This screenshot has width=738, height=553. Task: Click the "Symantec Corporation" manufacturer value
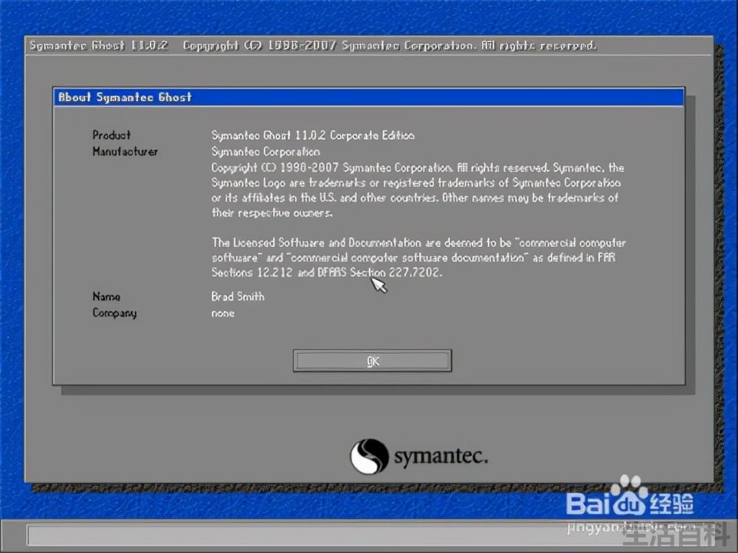click(x=266, y=151)
